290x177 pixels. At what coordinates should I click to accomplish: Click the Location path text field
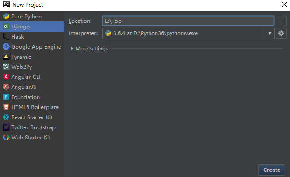click(188, 21)
